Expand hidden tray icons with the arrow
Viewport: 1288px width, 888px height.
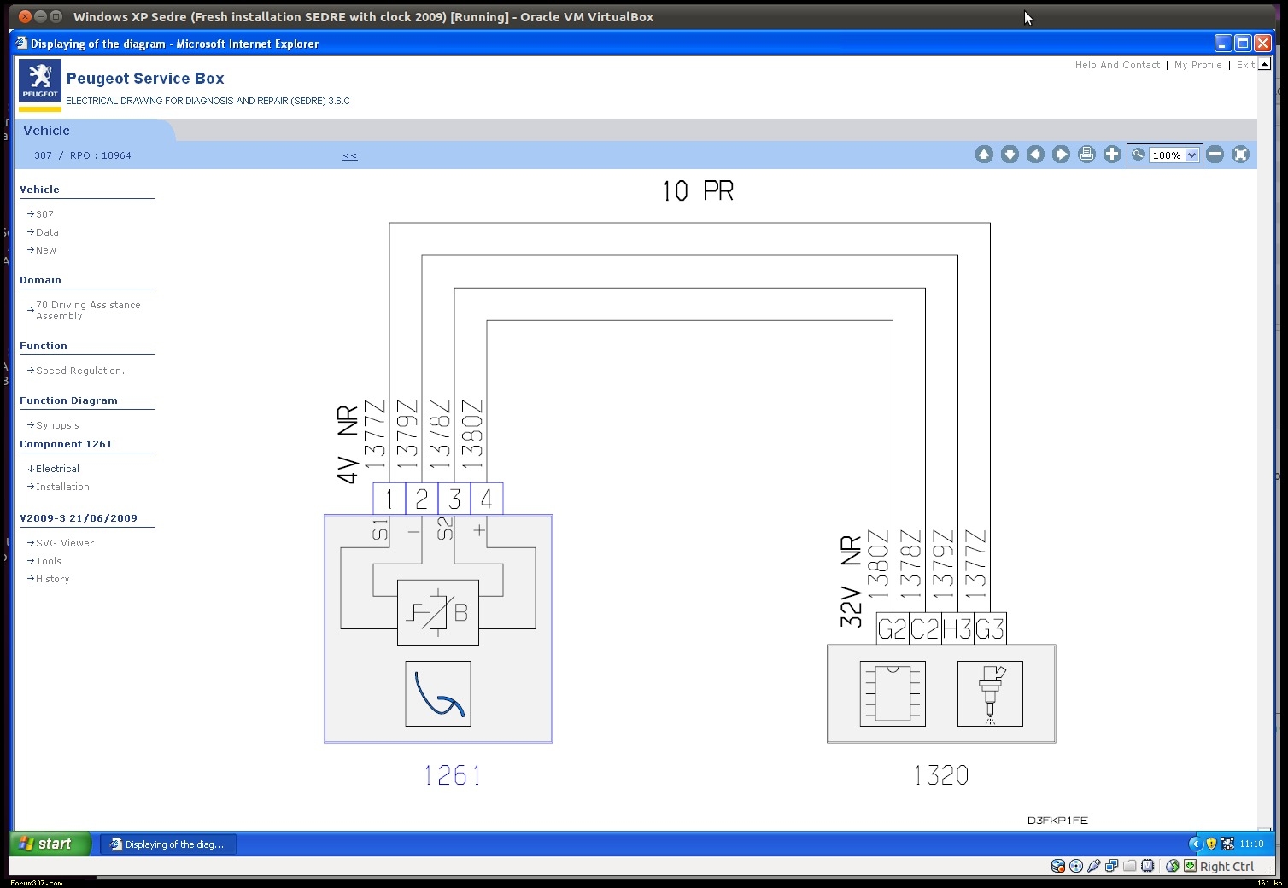[x=1195, y=844]
